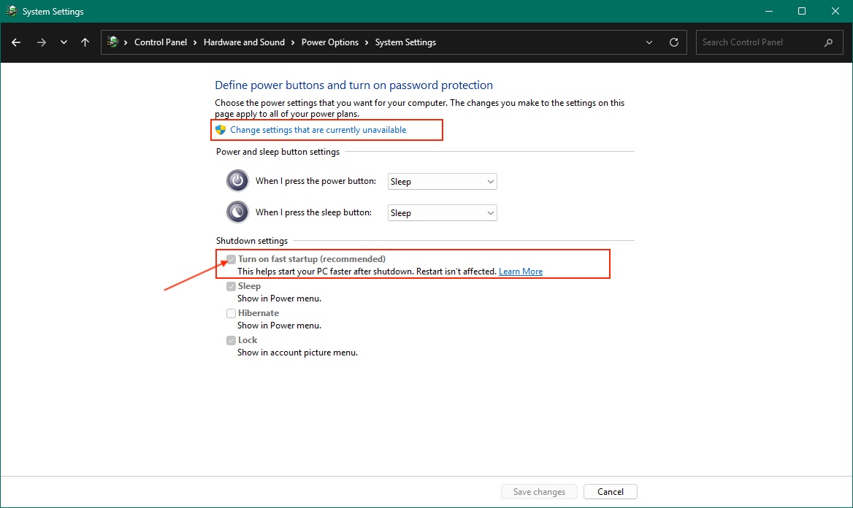Click Change settings that are currently unavailable
The image size is (853, 508).
click(x=318, y=130)
